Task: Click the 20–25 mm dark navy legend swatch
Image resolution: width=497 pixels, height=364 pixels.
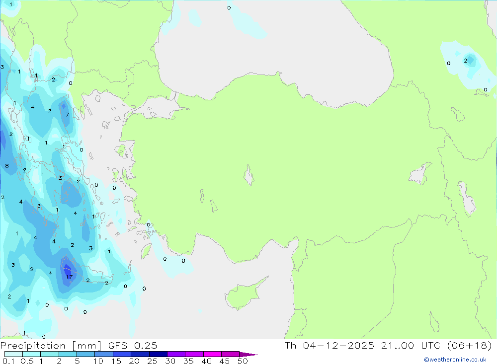Action: [140, 354]
